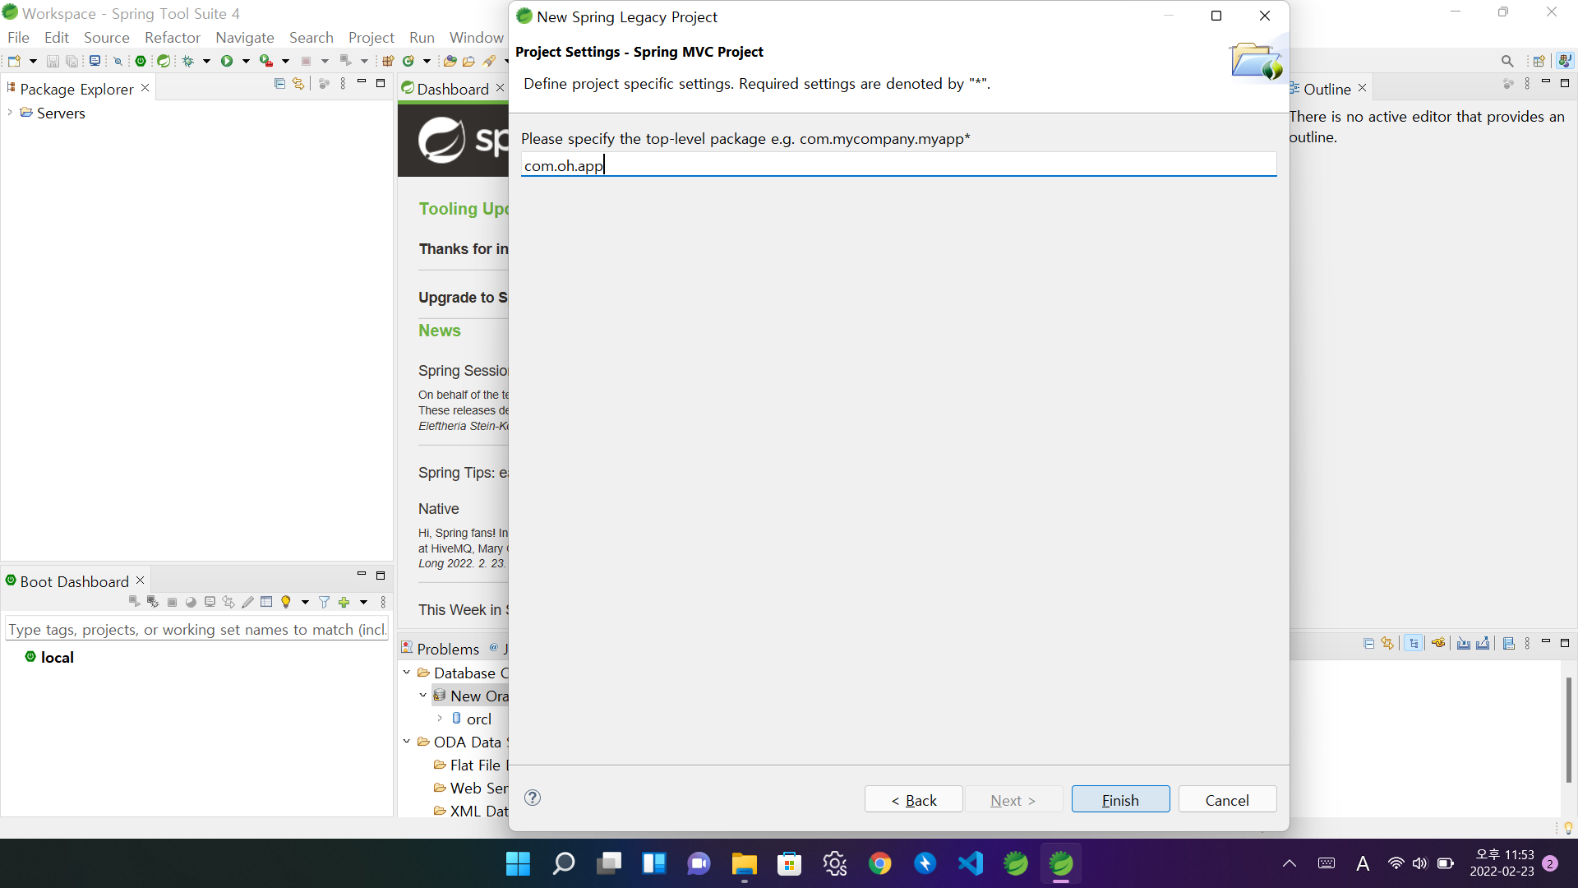Click the Boot Dashboard power icon in the toolbar
1578x888 pixels.
click(141, 61)
